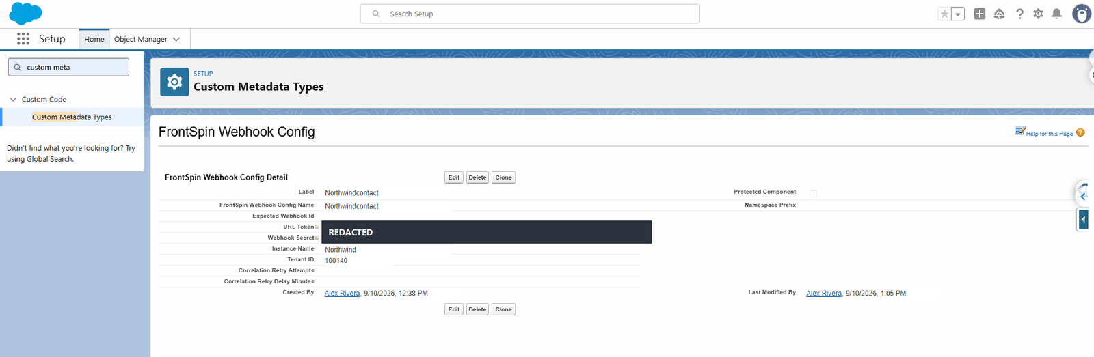Click the URL Token help info icon

(x=317, y=227)
